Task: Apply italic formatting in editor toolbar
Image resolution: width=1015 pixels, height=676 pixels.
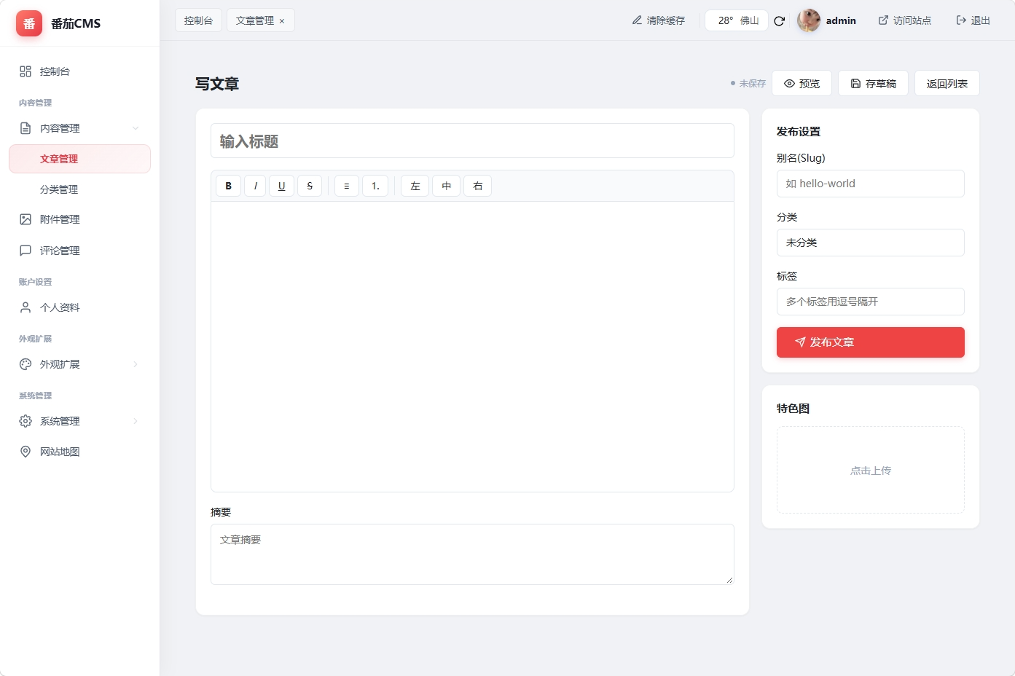Action: (255, 186)
